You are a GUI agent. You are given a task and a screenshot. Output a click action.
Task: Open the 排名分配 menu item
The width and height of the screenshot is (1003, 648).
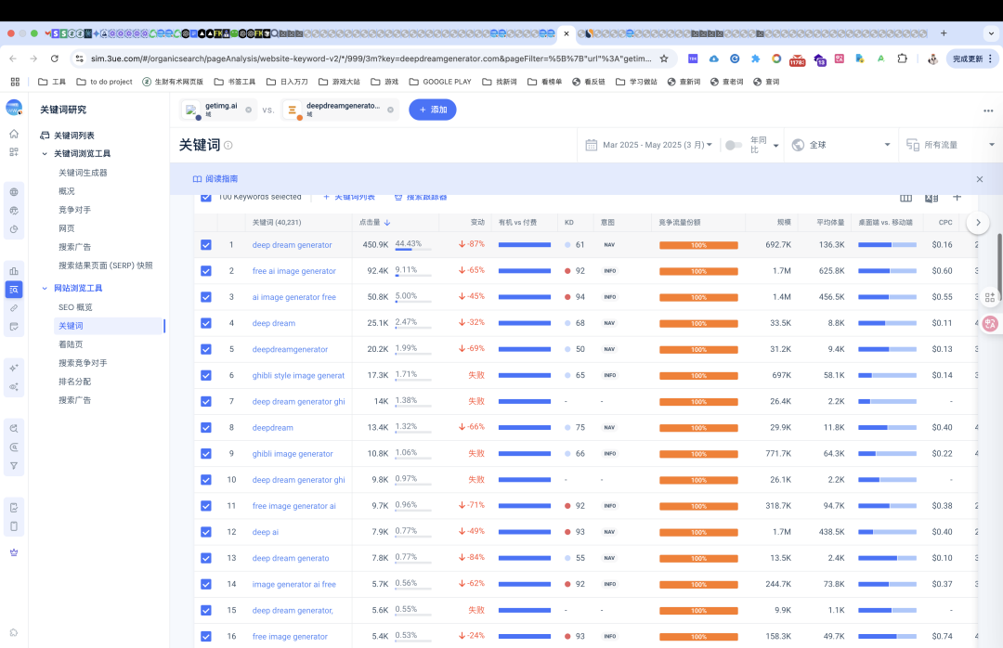(75, 382)
